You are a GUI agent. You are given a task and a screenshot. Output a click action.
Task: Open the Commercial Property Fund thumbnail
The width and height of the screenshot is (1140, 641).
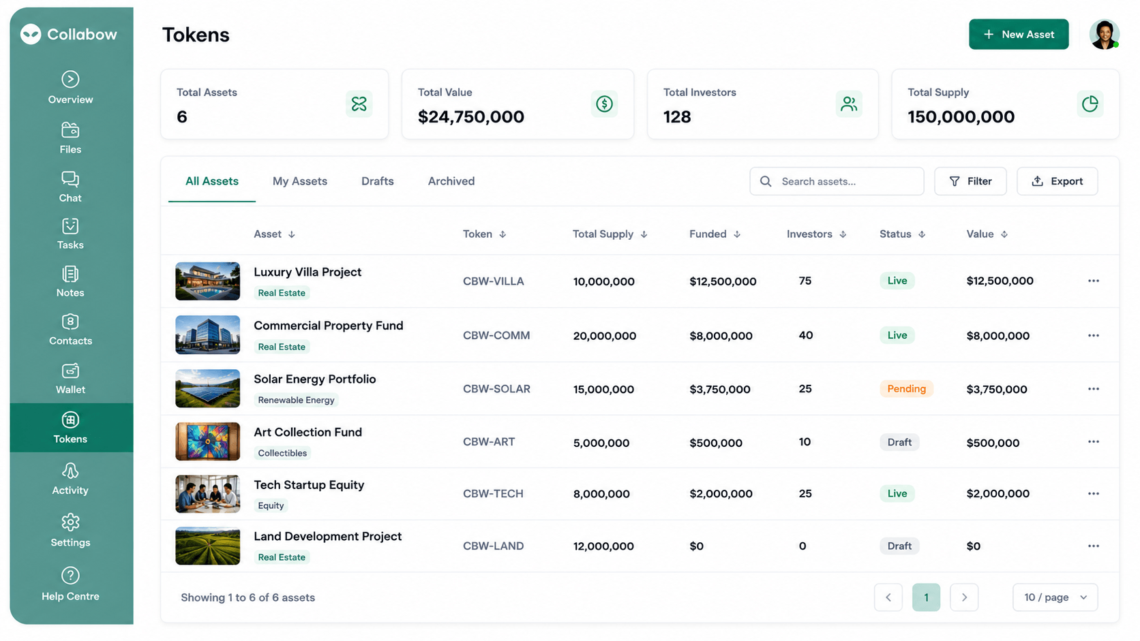pos(207,334)
